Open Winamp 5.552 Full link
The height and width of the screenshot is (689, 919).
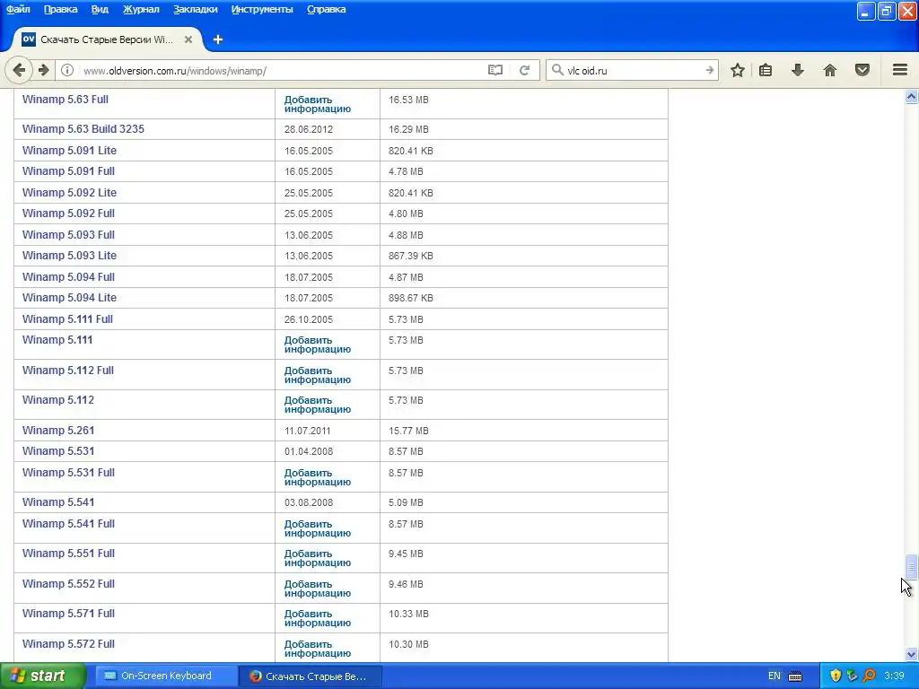pyautogui.click(x=68, y=584)
